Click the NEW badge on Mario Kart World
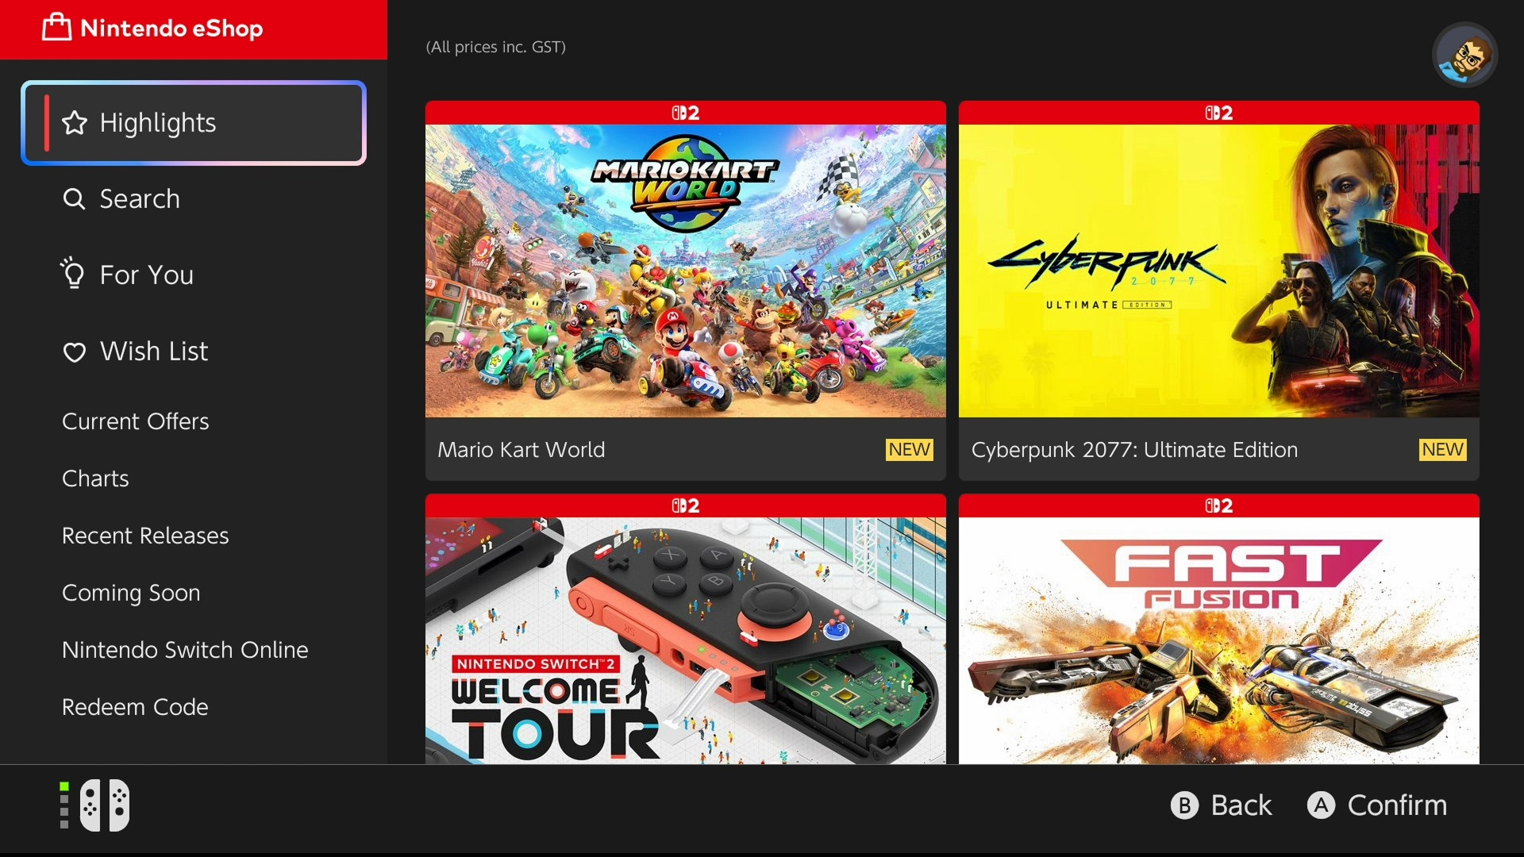 pos(909,450)
